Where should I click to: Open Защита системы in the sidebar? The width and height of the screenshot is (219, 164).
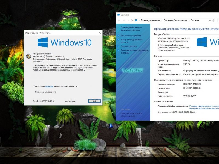point(129,46)
